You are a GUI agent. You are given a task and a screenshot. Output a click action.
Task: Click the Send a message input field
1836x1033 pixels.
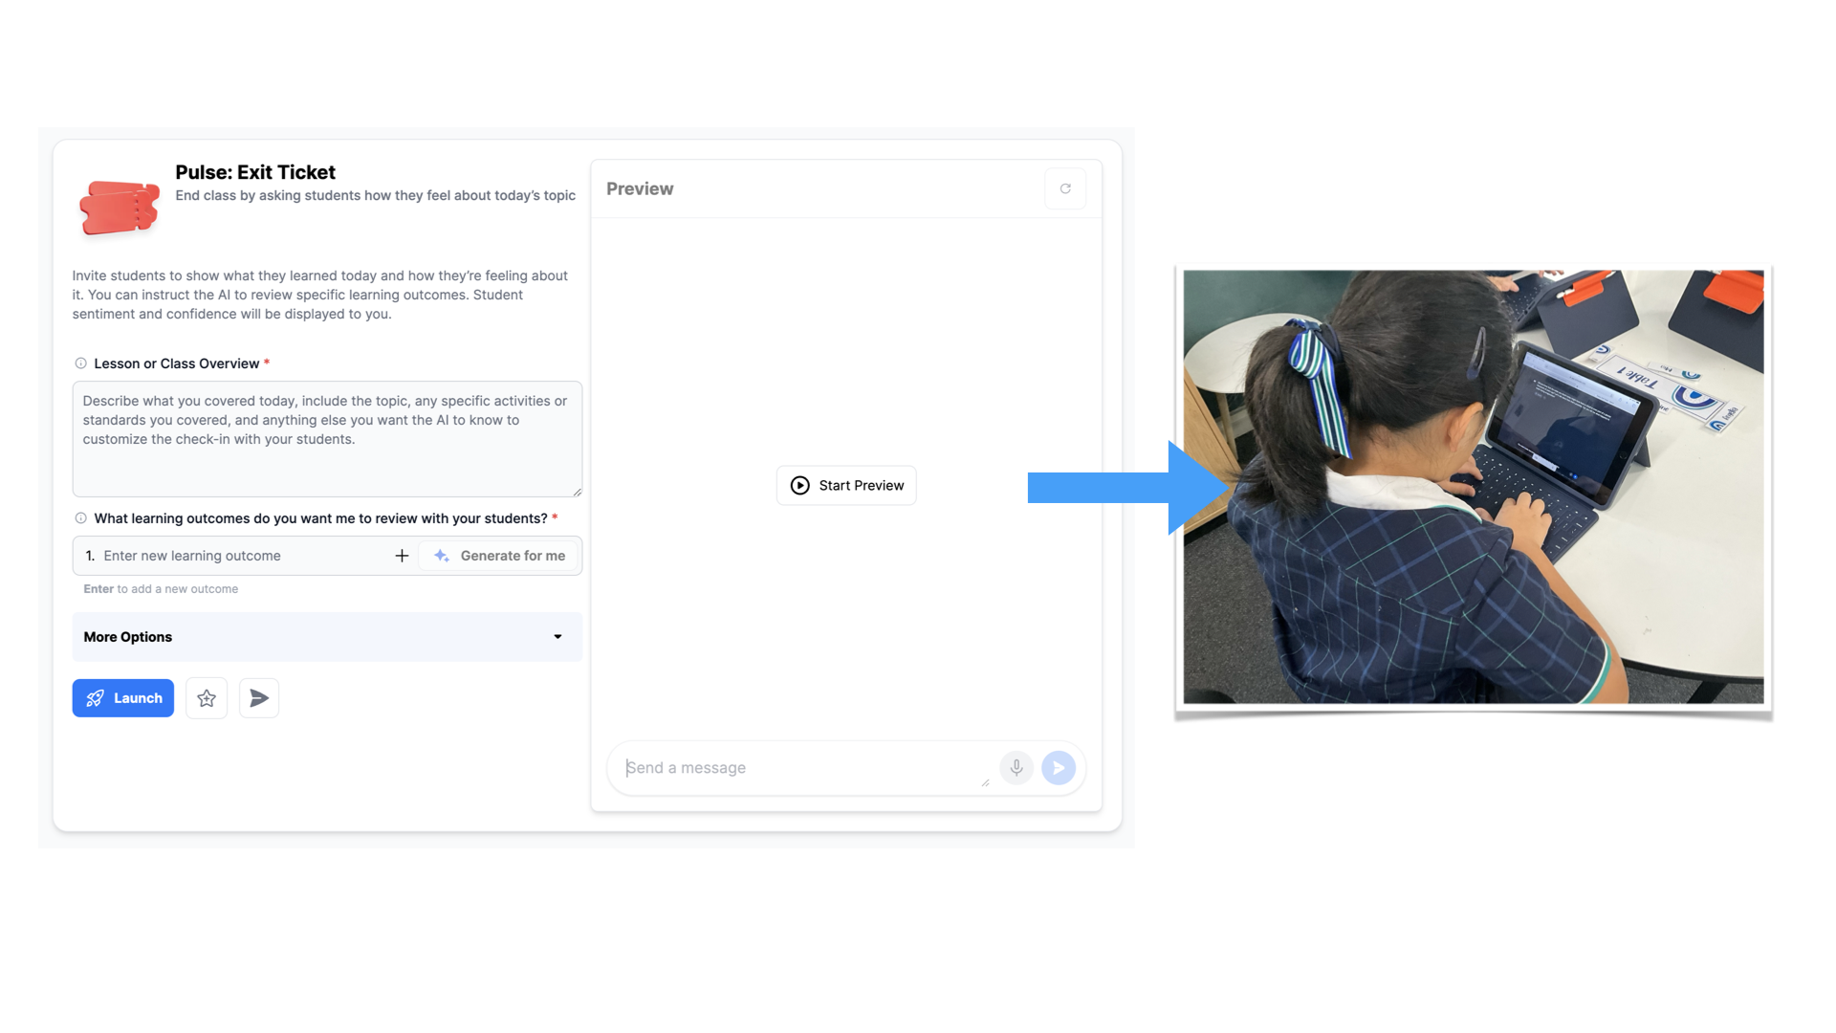tap(803, 767)
